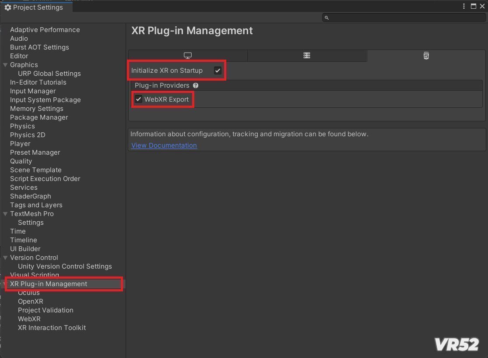Select the Version Control entry
Screen dimensions: 488x358
point(34,258)
